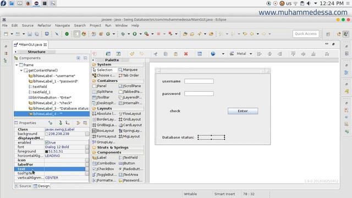Select the JPanel container in palette
Screen dimensions: 352x198
pos(100,86)
